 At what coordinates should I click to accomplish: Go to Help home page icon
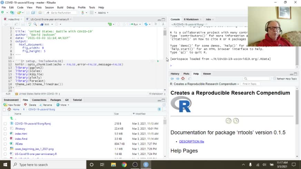pyautogui.click(x=183, y=79)
